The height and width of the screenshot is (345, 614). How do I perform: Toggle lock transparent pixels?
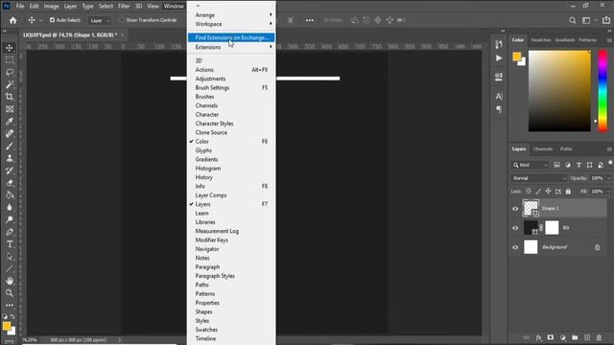[529, 192]
